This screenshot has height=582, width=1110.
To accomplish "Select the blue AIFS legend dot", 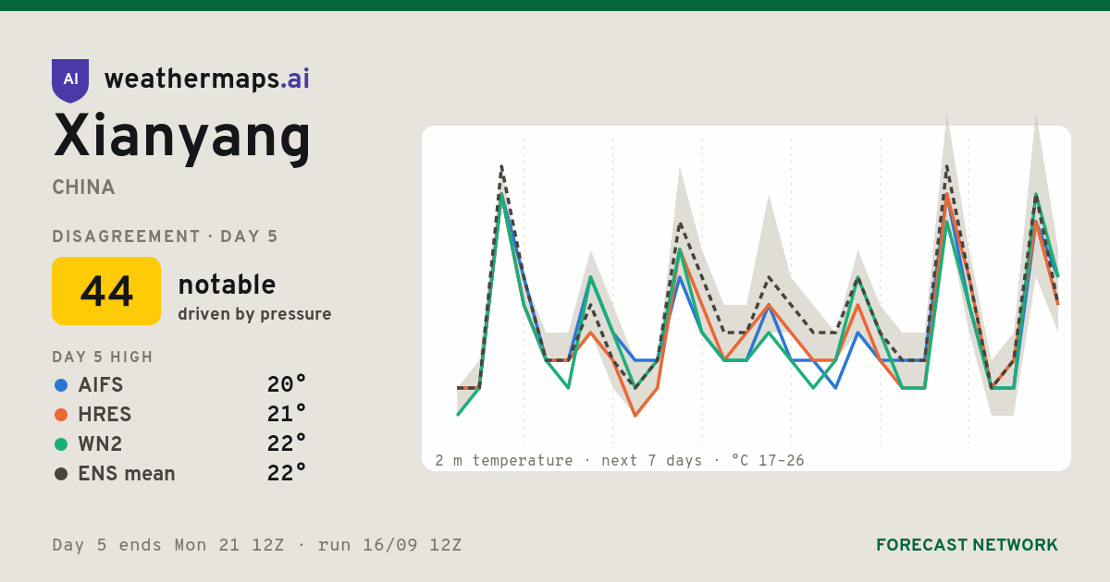I will (x=61, y=385).
